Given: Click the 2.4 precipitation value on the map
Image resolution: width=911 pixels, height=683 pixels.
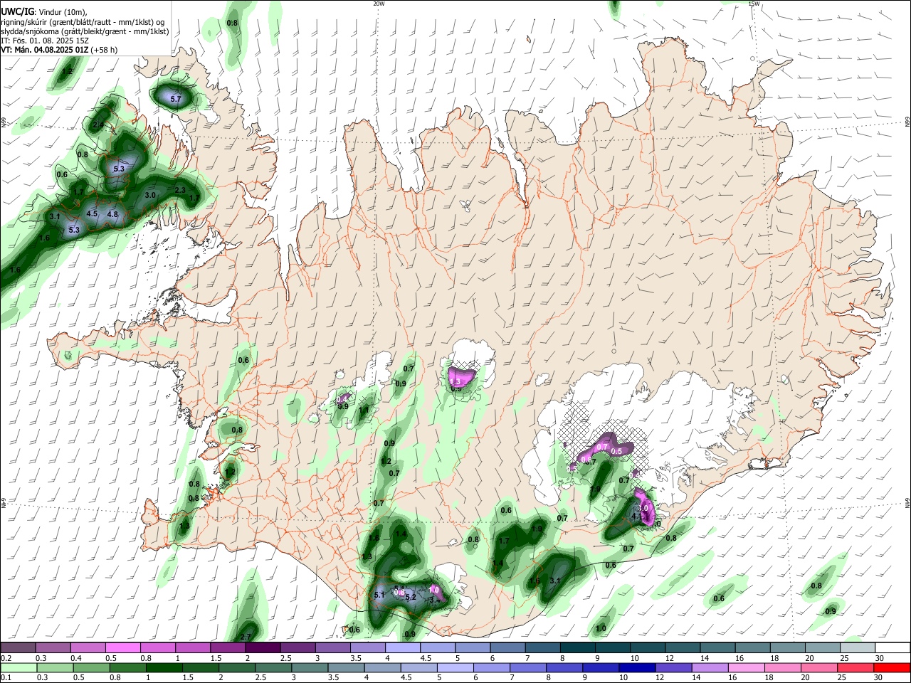Looking at the screenshot, I should pyautogui.click(x=98, y=125).
